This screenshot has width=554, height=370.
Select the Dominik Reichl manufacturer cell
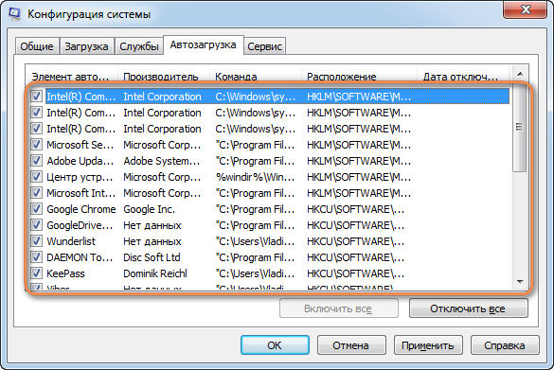(x=155, y=273)
